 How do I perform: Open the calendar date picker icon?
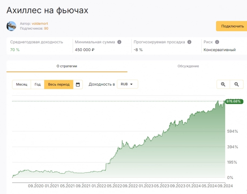78,85
